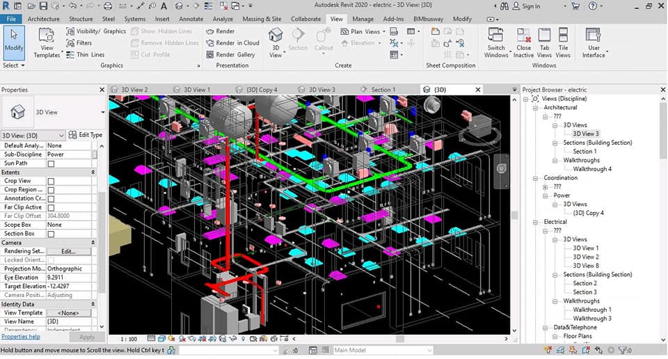Open the Help question mark menu
Image resolution: width=668 pixels, height=359 pixels.
[593, 6]
